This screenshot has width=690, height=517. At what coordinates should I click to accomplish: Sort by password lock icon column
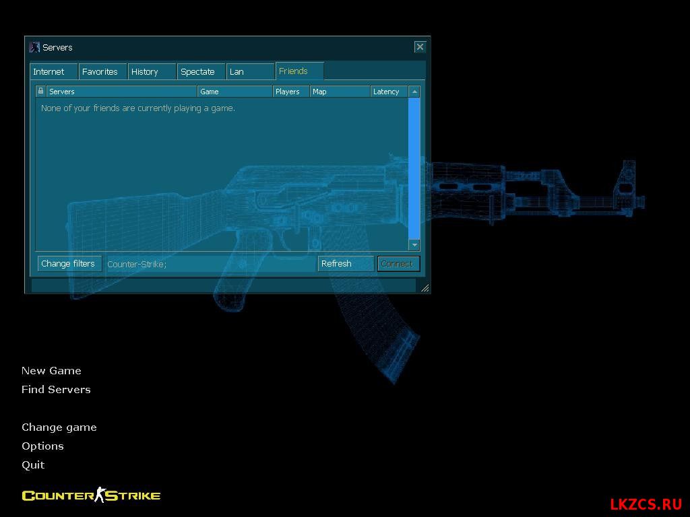[x=40, y=91]
